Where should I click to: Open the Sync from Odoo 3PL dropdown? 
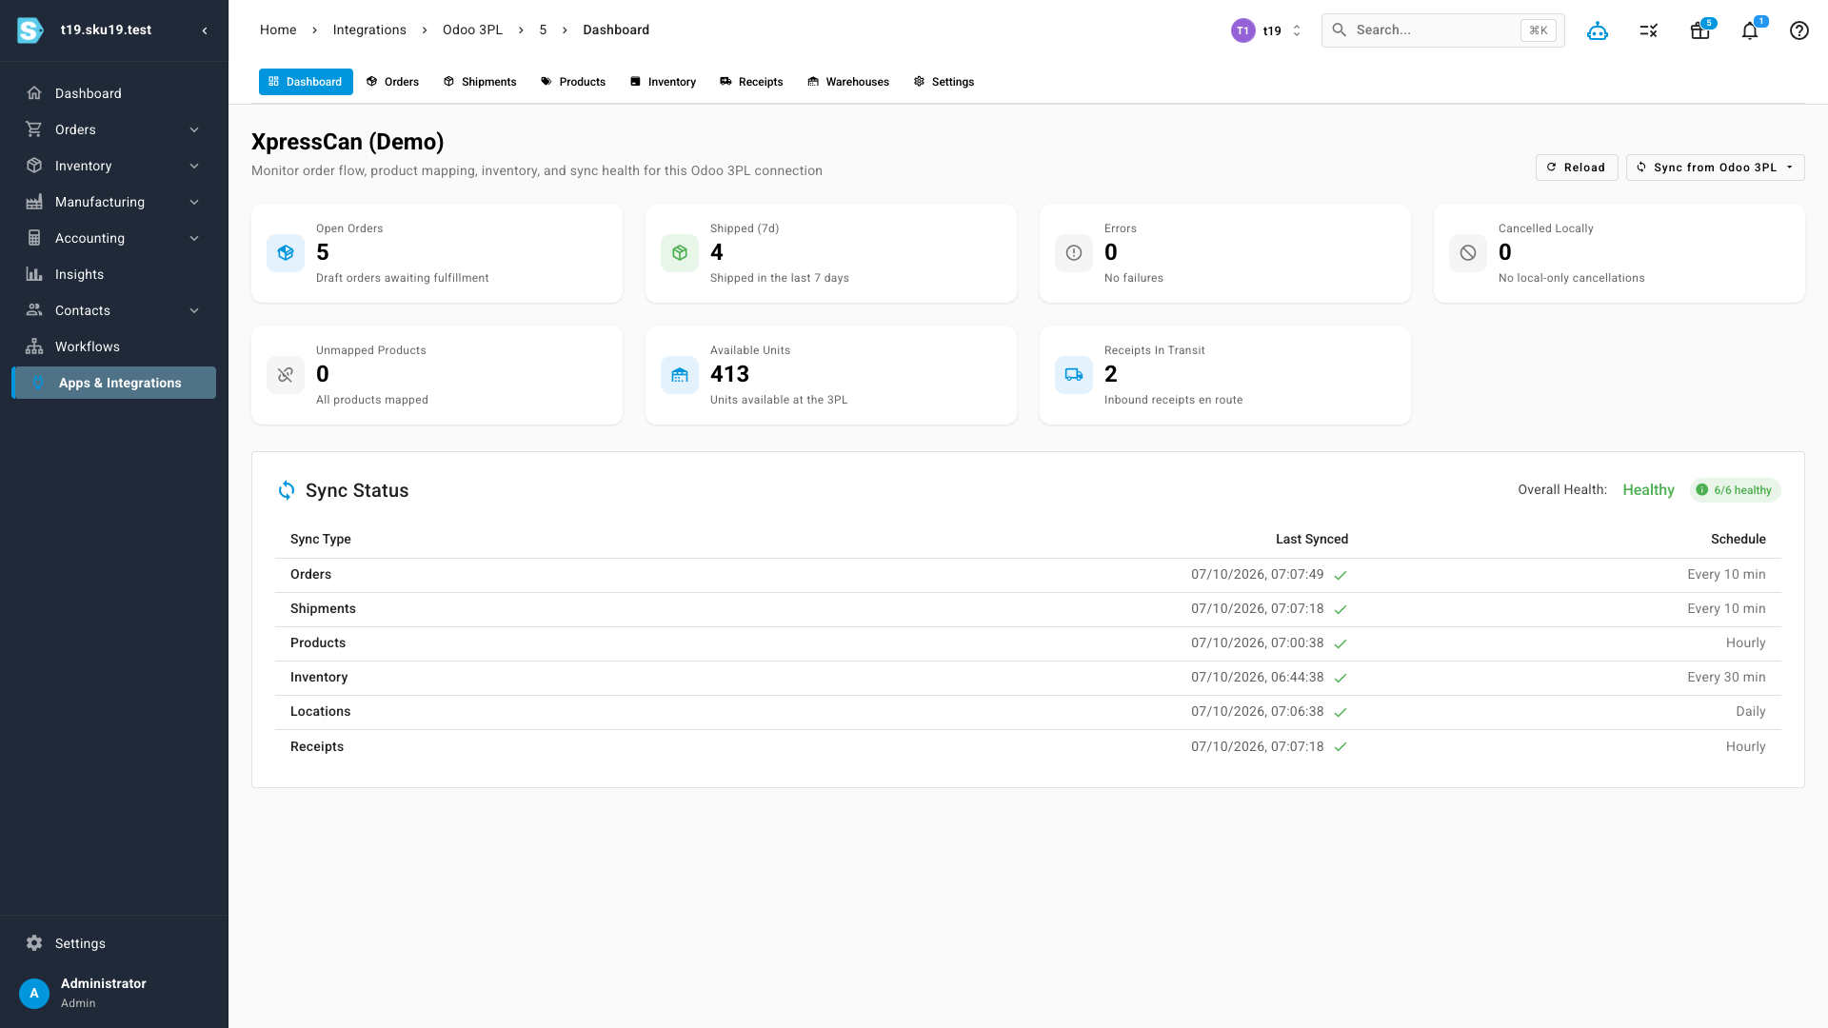tap(1715, 168)
